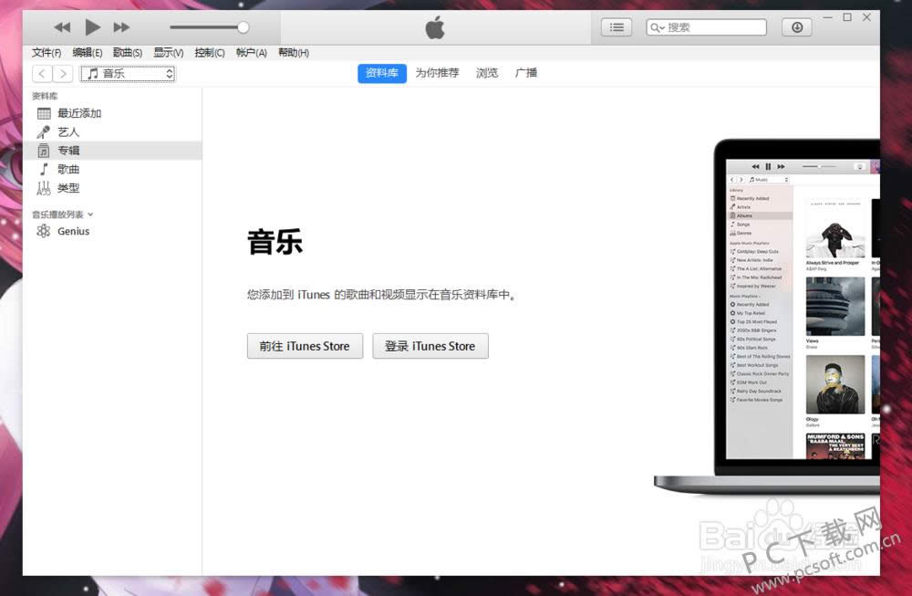The width and height of the screenshot is (912, 596).
Task: Switch to the 为你推荐 tab
Action: click(437, 73)
